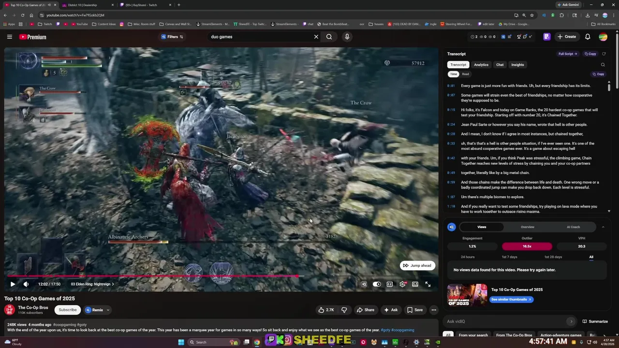This screenshot has height=348, width=619.
Task: Open the All Bookmarks folder
Action: pos(604,24)
